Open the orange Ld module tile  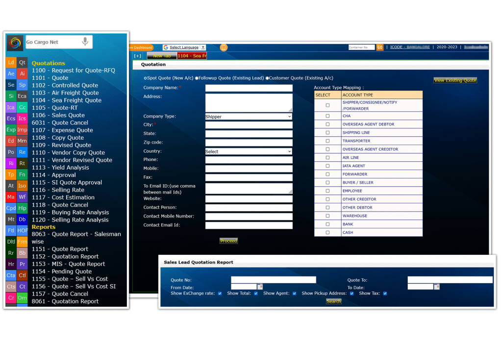[x=11, y=63]
